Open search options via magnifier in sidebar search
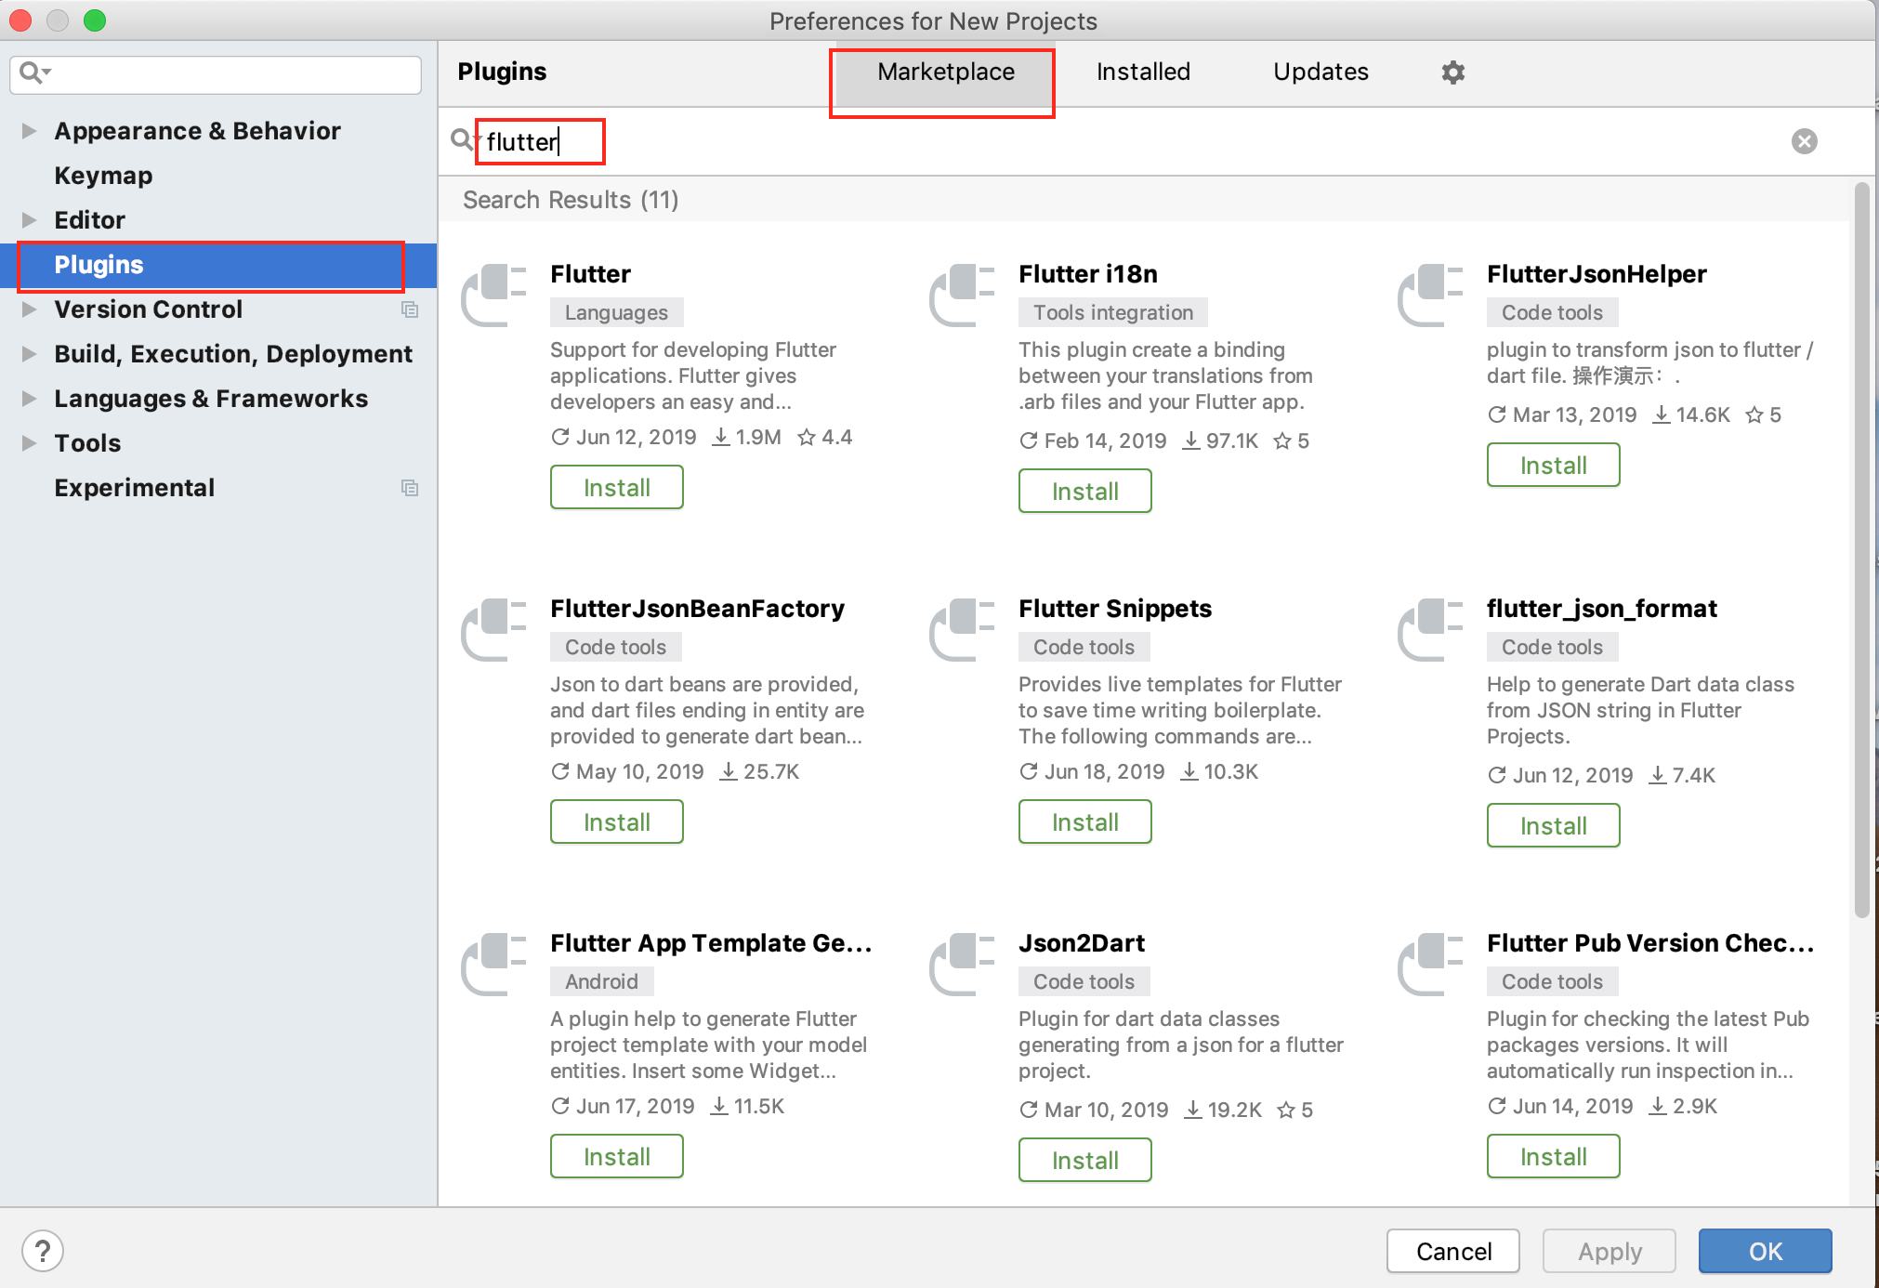Viewport: 1879px width, 1288px height. click(34, 74)
